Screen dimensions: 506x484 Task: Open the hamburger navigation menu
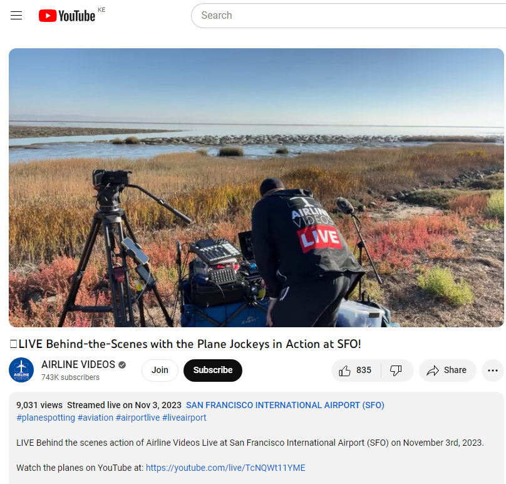[x=16, y=15]
